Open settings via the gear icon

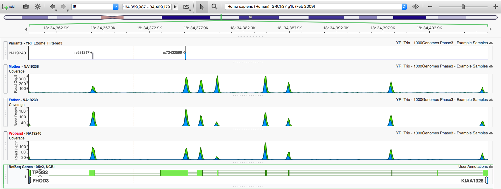pos(38,7)
